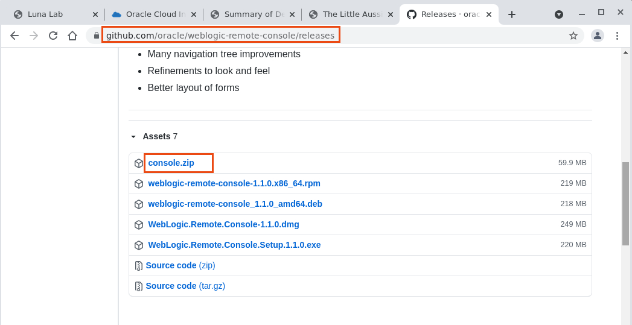Download Source code (zip)
632x325 pixels.
180,265
